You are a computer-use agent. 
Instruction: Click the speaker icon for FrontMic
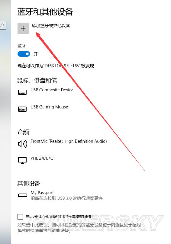23,143
